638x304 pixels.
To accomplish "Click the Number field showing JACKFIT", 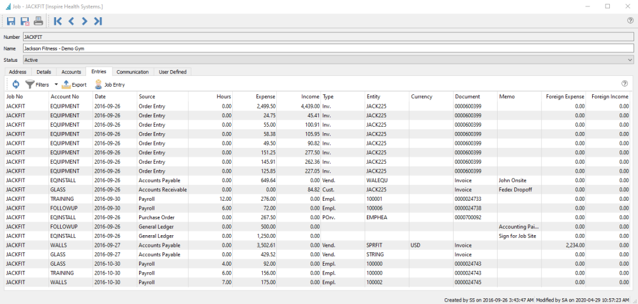I will coord(329,37).
